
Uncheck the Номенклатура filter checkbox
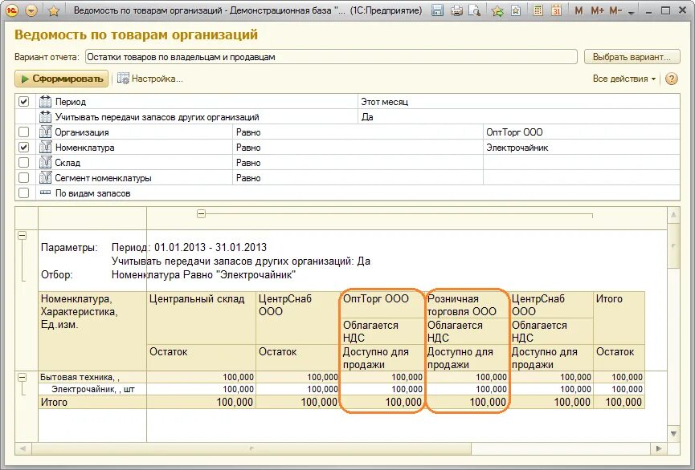[23, 148]
